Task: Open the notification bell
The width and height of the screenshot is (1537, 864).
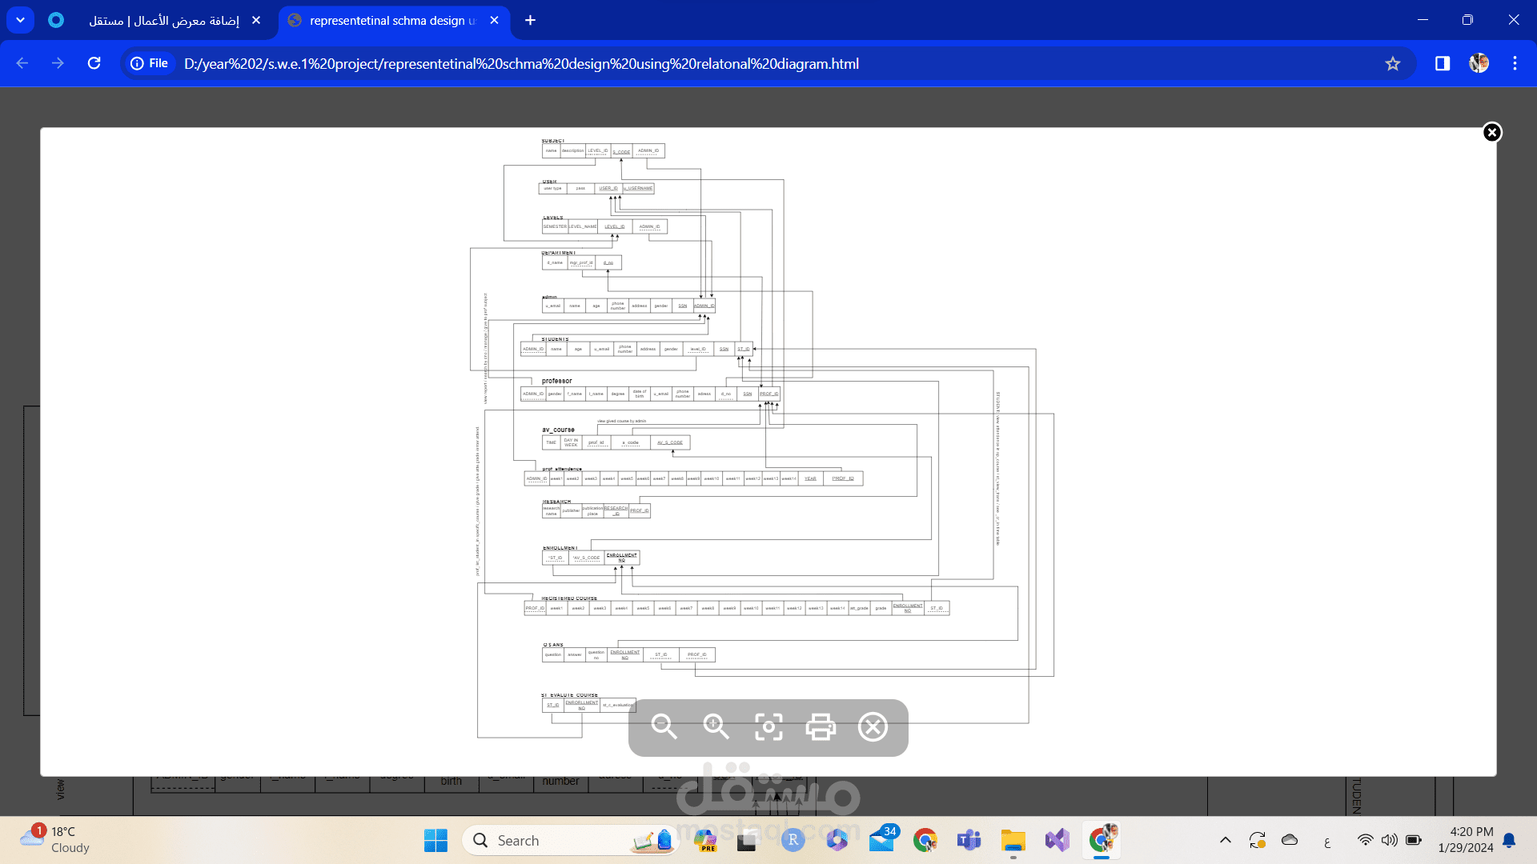Action: pyautogui.click(x=1509, y=840)
